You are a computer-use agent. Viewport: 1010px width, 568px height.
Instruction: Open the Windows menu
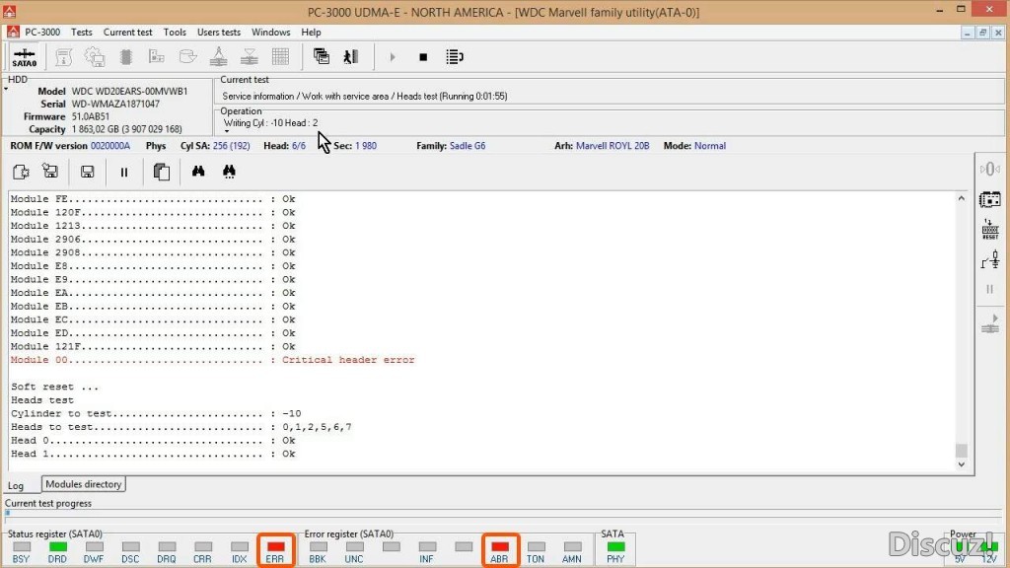270,33
